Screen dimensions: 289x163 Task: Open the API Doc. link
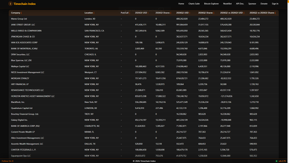coord(240,4)
